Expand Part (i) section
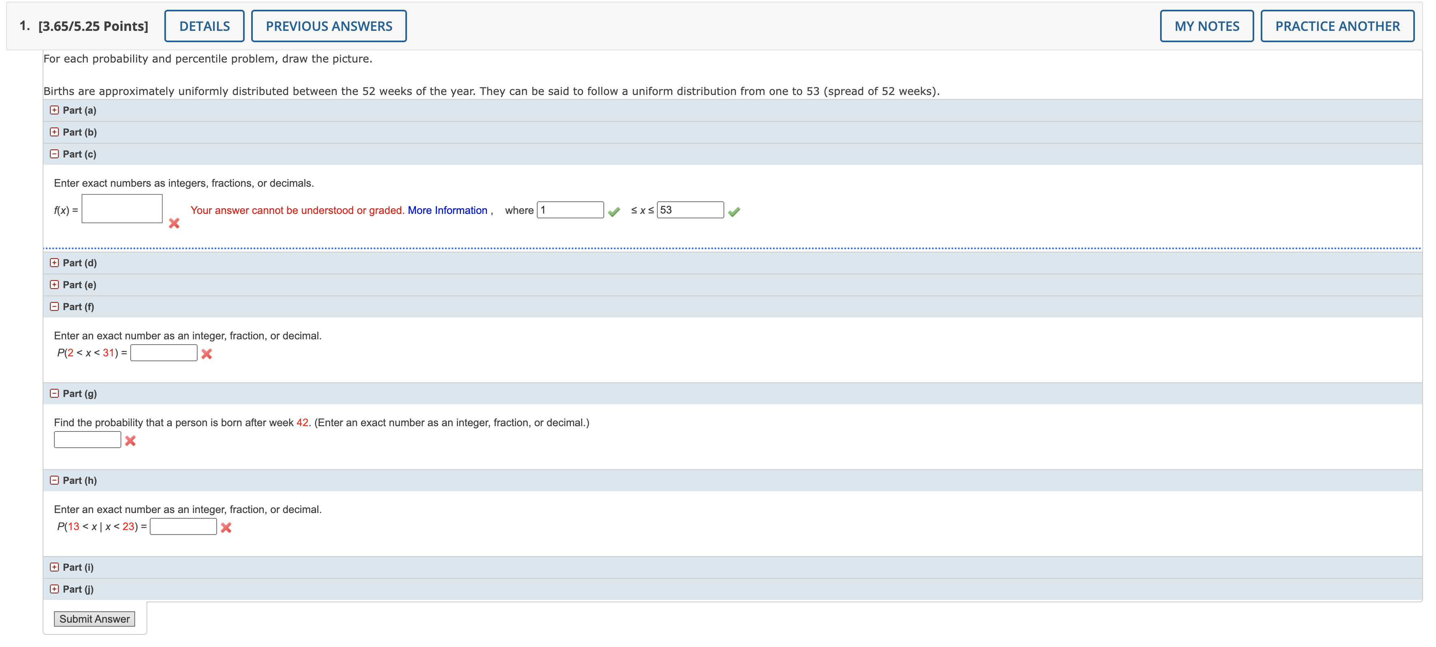The height and width of the screenshot is (647, 1436). click(54, 567)
